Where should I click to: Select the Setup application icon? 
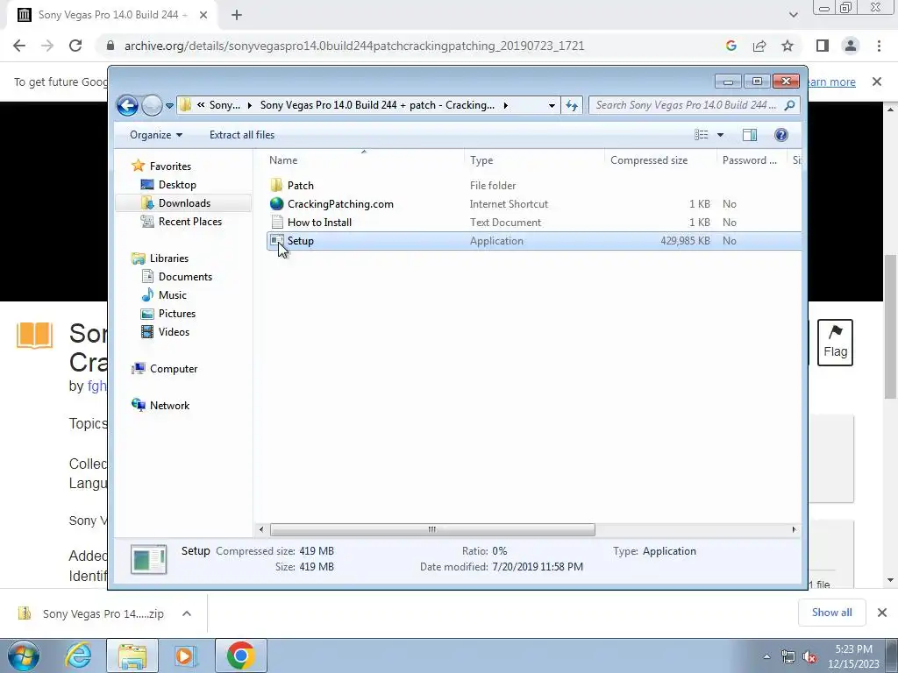tap(276, 240)
